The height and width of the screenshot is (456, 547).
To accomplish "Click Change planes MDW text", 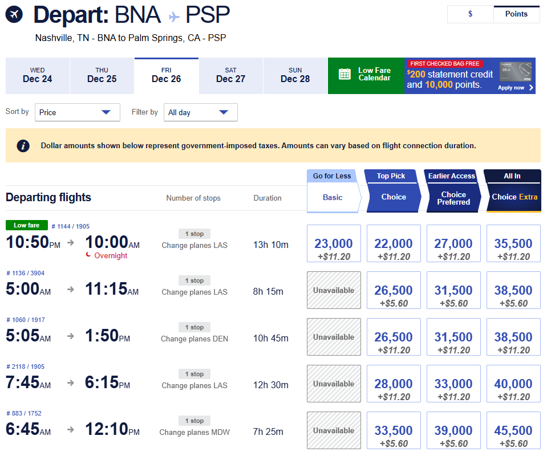I will (x=195, y=432).
